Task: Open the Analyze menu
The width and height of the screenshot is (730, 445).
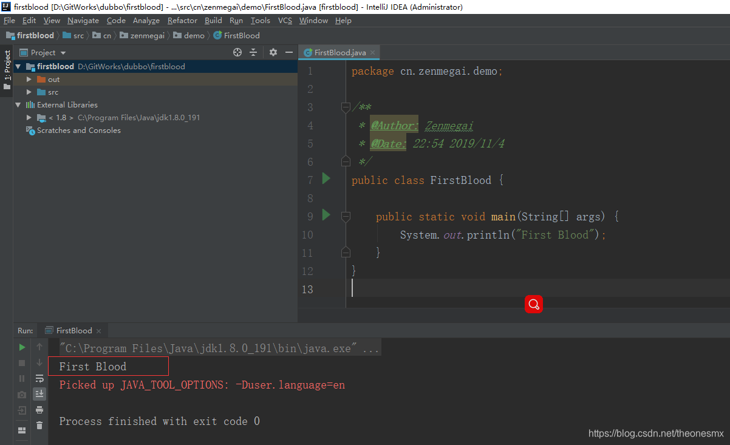Action: (x=146, y=21)
